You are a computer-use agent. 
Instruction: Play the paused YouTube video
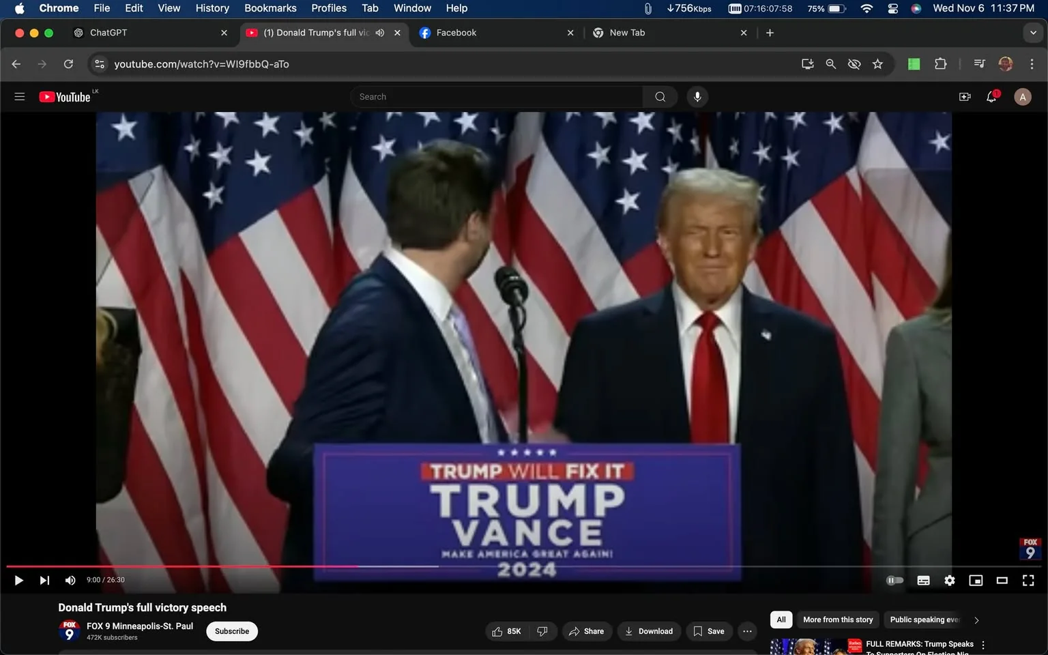coord(19,581)
